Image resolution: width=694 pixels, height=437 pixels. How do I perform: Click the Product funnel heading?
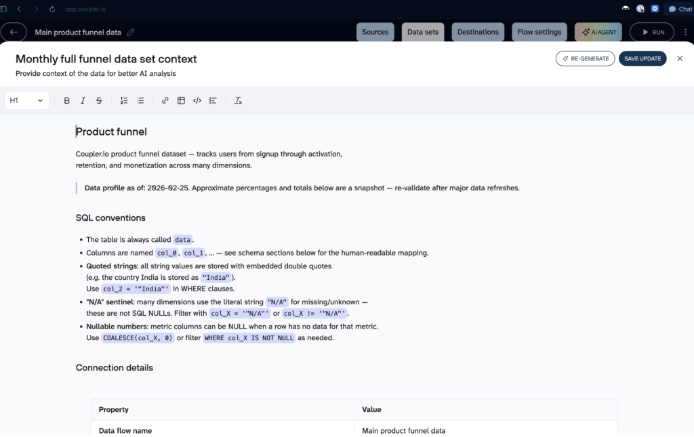(111, 132)
